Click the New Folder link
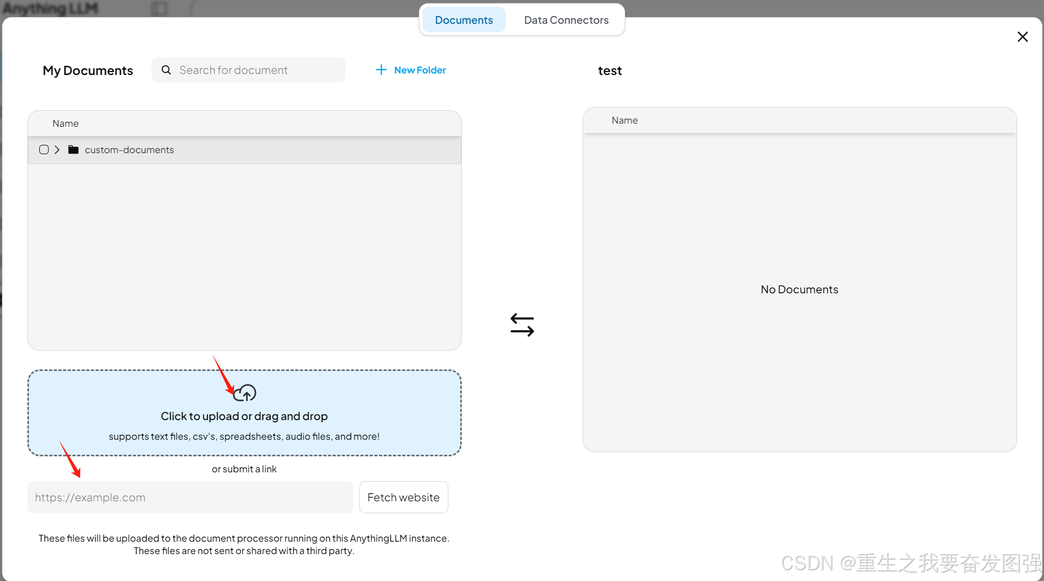This screenshot has height=581, width=1044. coord(420,70)
